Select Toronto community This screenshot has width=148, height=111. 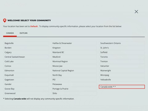(122, 57)
